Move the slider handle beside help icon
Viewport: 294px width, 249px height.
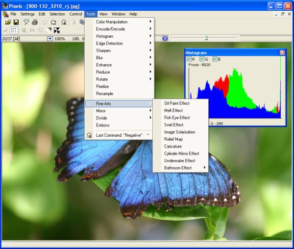click(x=206, y=38)
